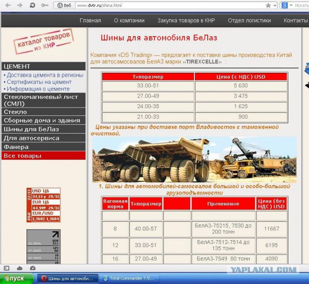Switch to Total Commander 7.5 taskbar button
The image size is (309, 284).
coord(129,279)
